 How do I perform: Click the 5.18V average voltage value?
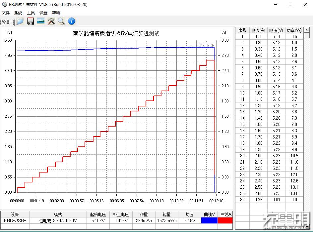click(x=190, y=220)
